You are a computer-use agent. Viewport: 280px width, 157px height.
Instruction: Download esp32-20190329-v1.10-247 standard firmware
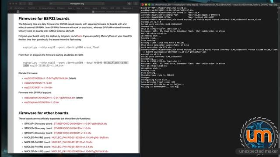46,78
